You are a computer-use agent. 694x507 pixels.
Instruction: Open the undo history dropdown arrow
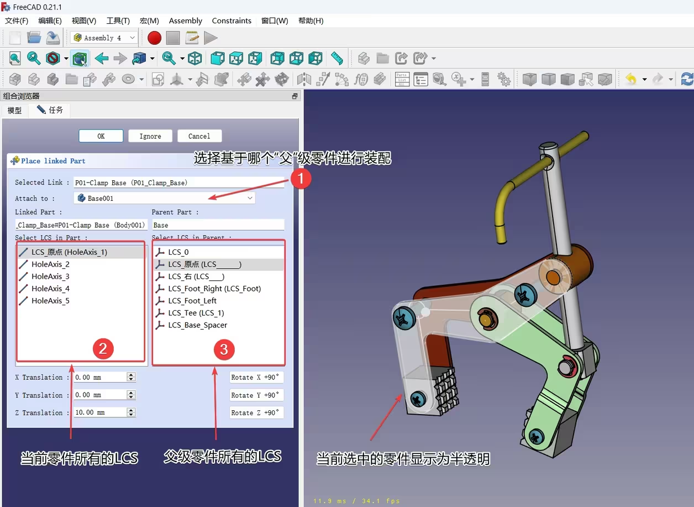pyautogui.click(x=644, y=80)
